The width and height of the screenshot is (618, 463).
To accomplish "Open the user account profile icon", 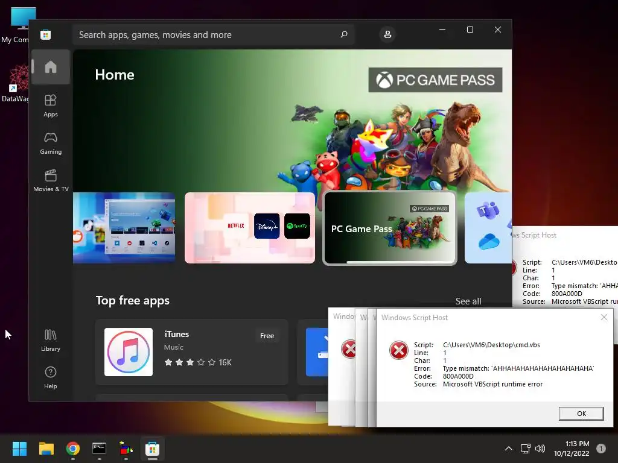I will (x=387, y=34).
